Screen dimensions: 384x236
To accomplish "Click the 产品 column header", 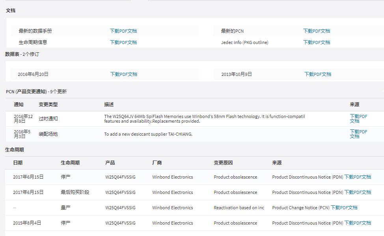I will 110,163.
